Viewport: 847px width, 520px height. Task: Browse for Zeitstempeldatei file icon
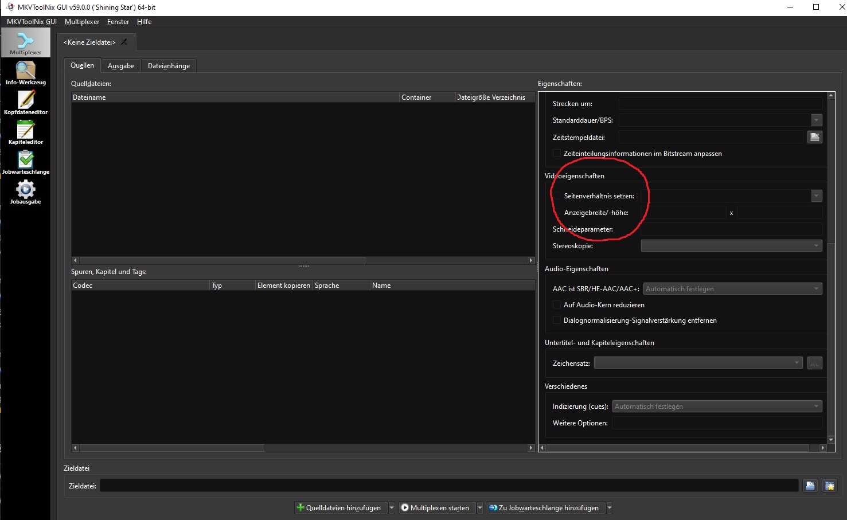click(x=815, y=137)
